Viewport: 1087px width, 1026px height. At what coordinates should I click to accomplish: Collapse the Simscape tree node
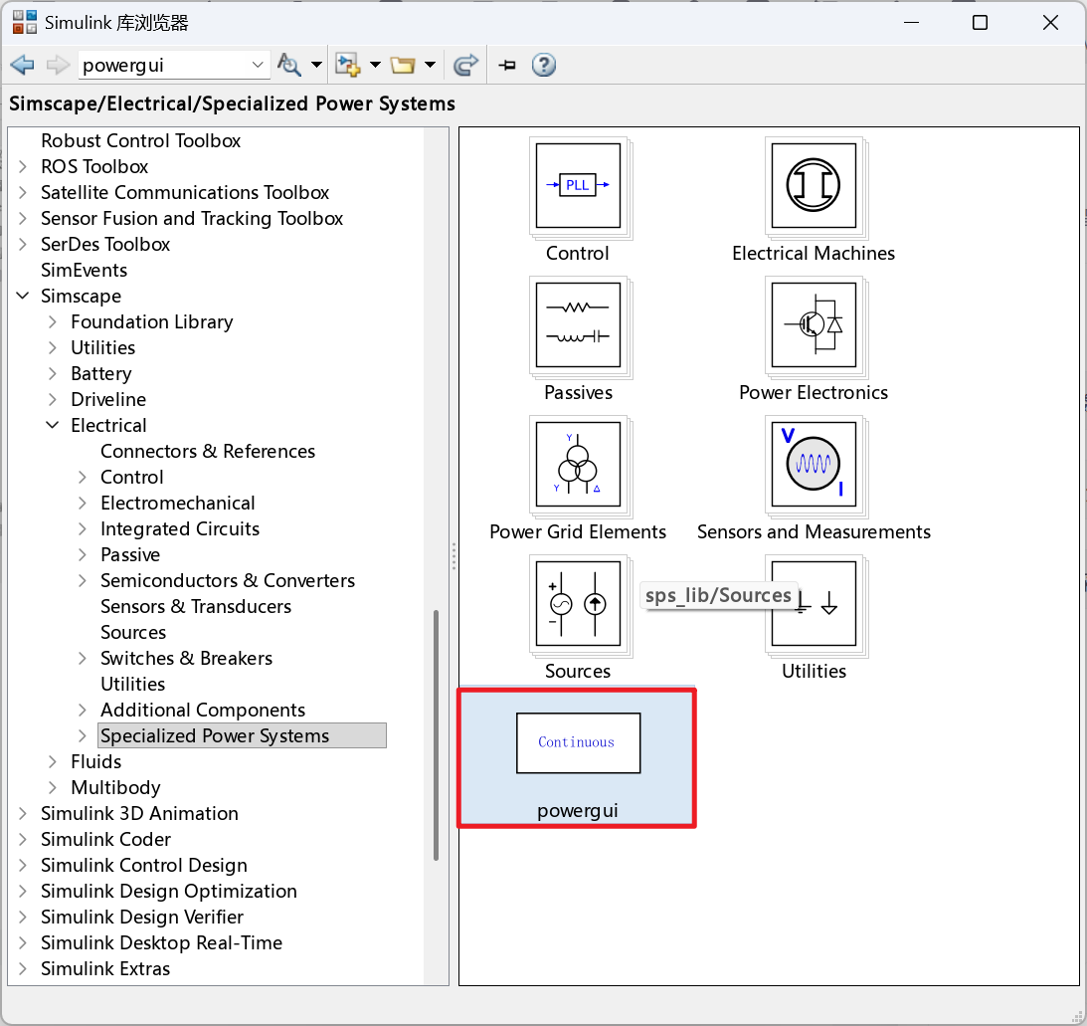(x=23, y=297)
